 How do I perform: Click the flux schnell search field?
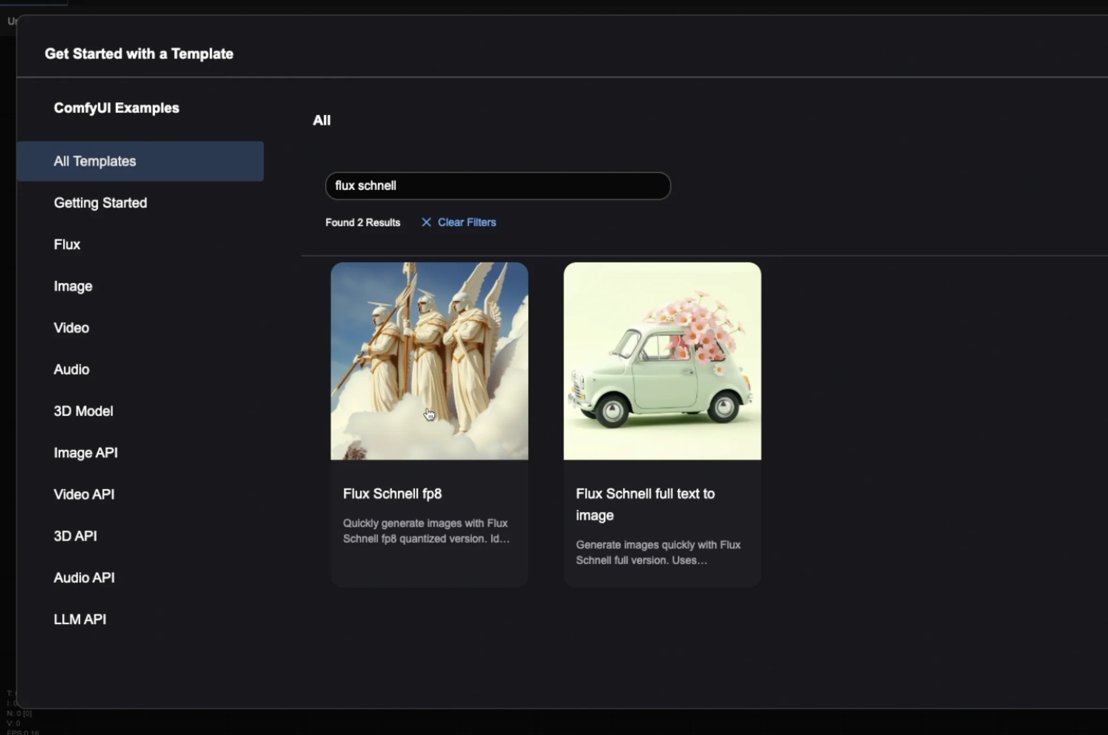coord(498,186)
